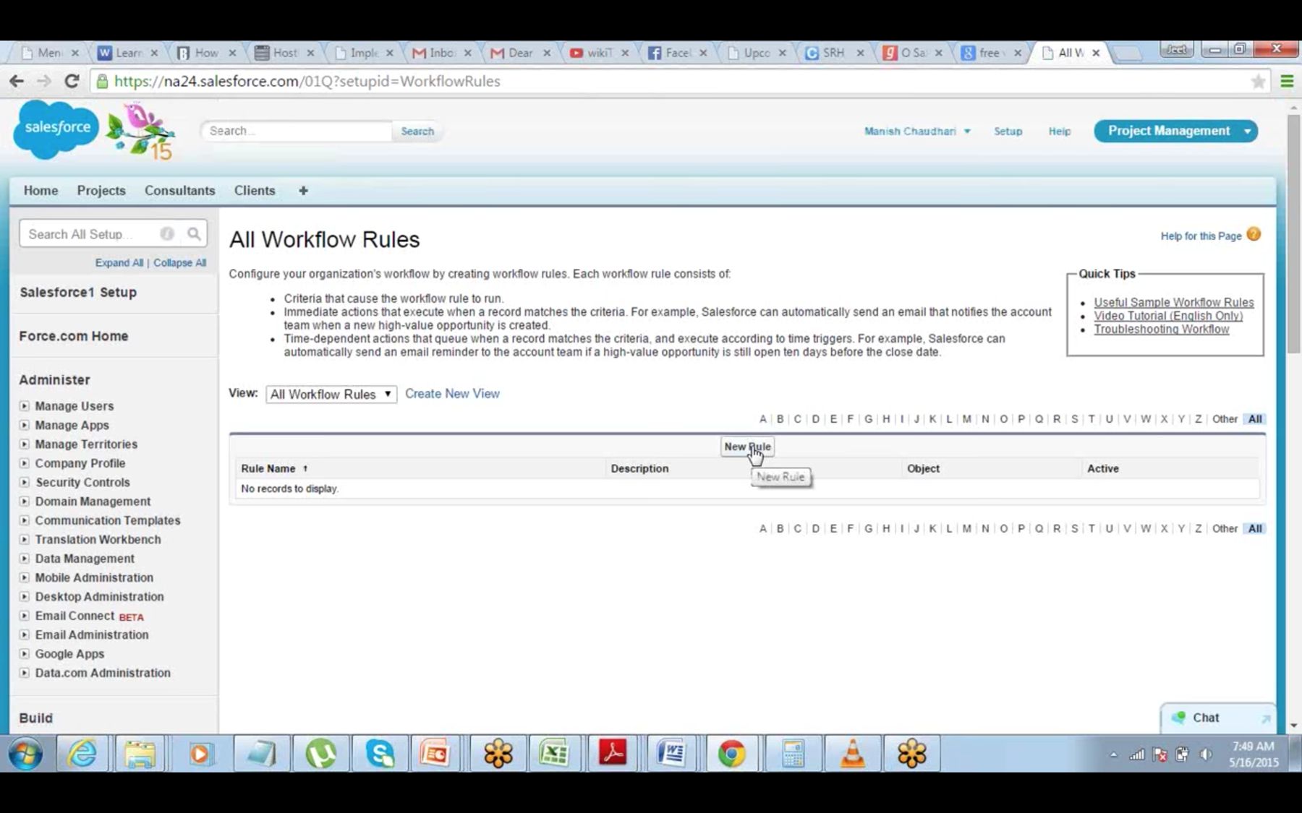
Task: Open the Projects tab
Action: tap(101, 191)
